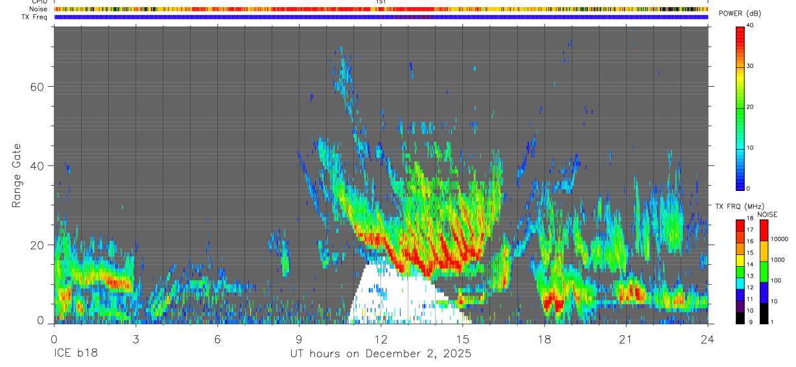Click the '1' label at bottom of NOISE legend

click(x=773, y=322)
